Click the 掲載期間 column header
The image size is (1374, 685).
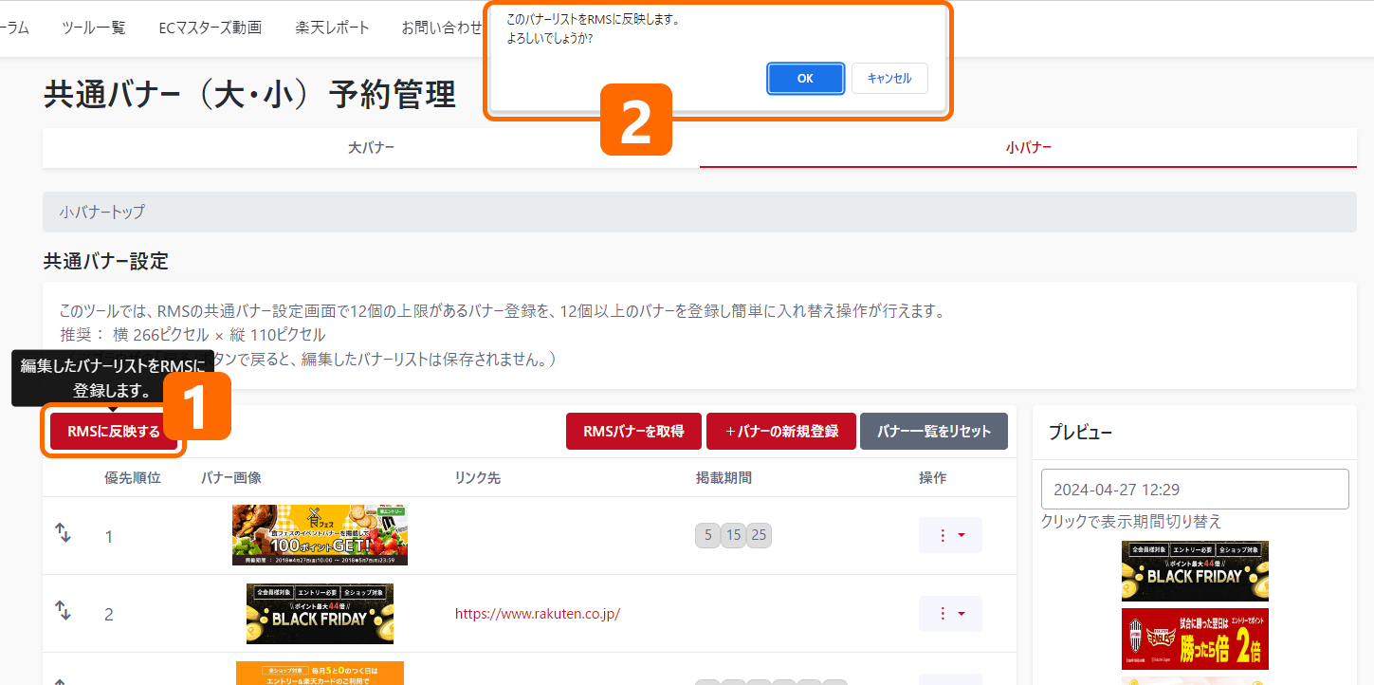pyautogui.click(x=724, y=478)
